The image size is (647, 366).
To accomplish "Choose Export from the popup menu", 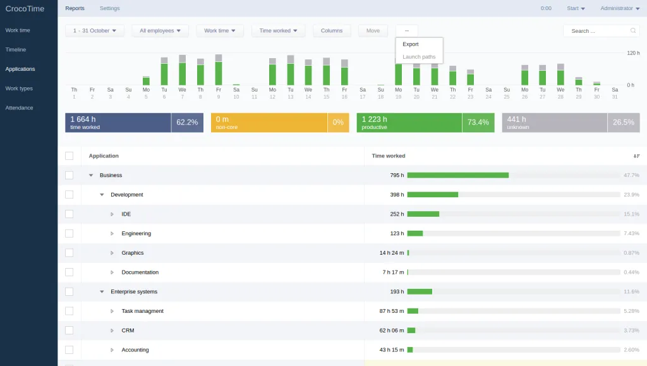I will (411, 44).
